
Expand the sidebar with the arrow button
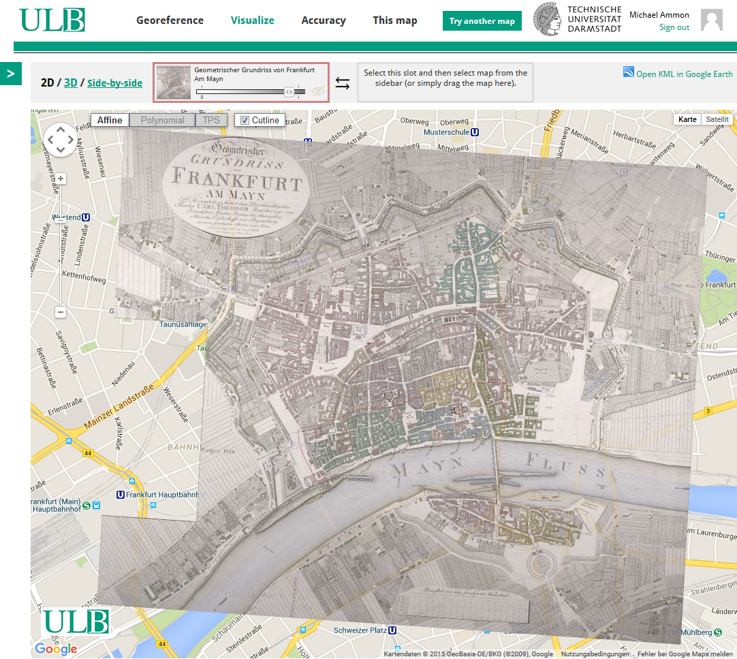11,74
